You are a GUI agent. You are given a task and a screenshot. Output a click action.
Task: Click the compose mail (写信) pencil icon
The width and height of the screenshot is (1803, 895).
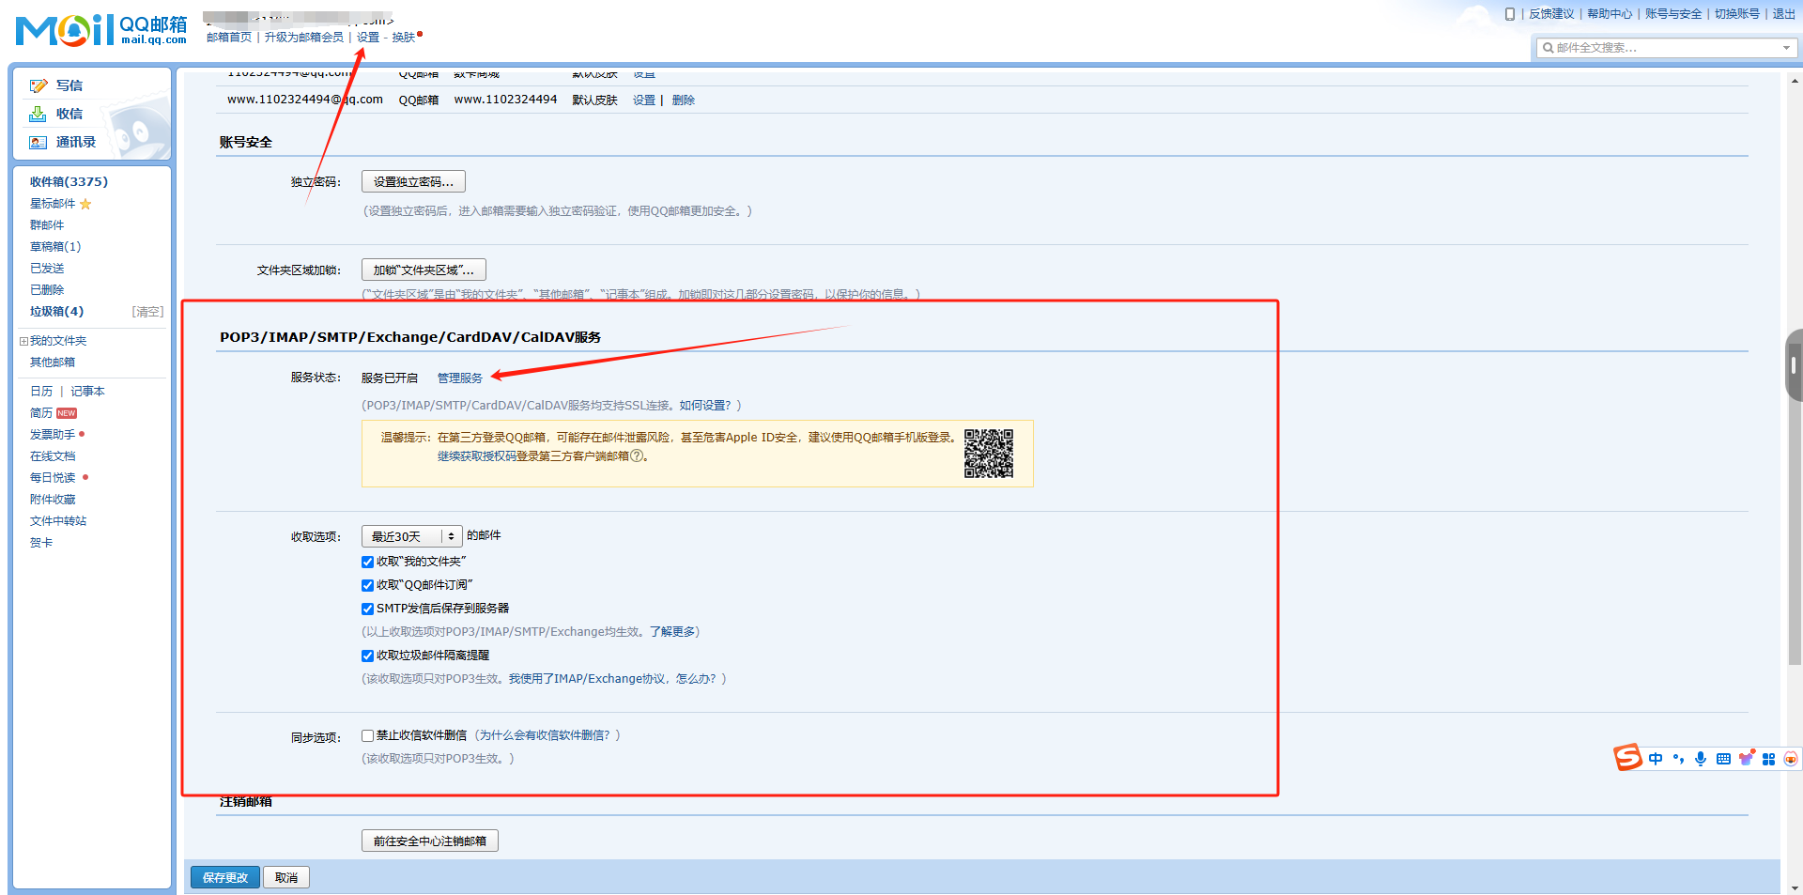click(x=39, y=85)
